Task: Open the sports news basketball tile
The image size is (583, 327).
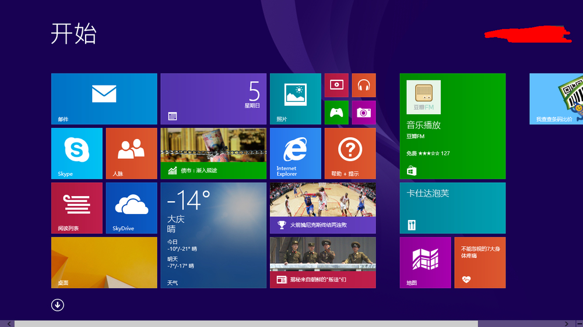Action: 323,208
